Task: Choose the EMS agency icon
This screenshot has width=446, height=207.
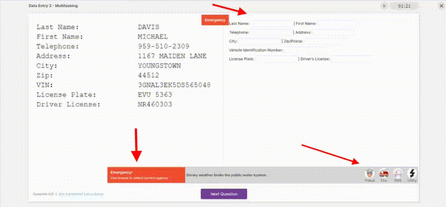Action: [x=398, y=174]
